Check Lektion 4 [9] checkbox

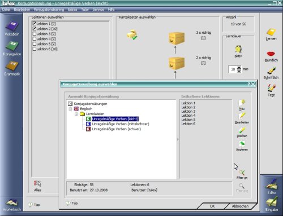tap(35, 39)
